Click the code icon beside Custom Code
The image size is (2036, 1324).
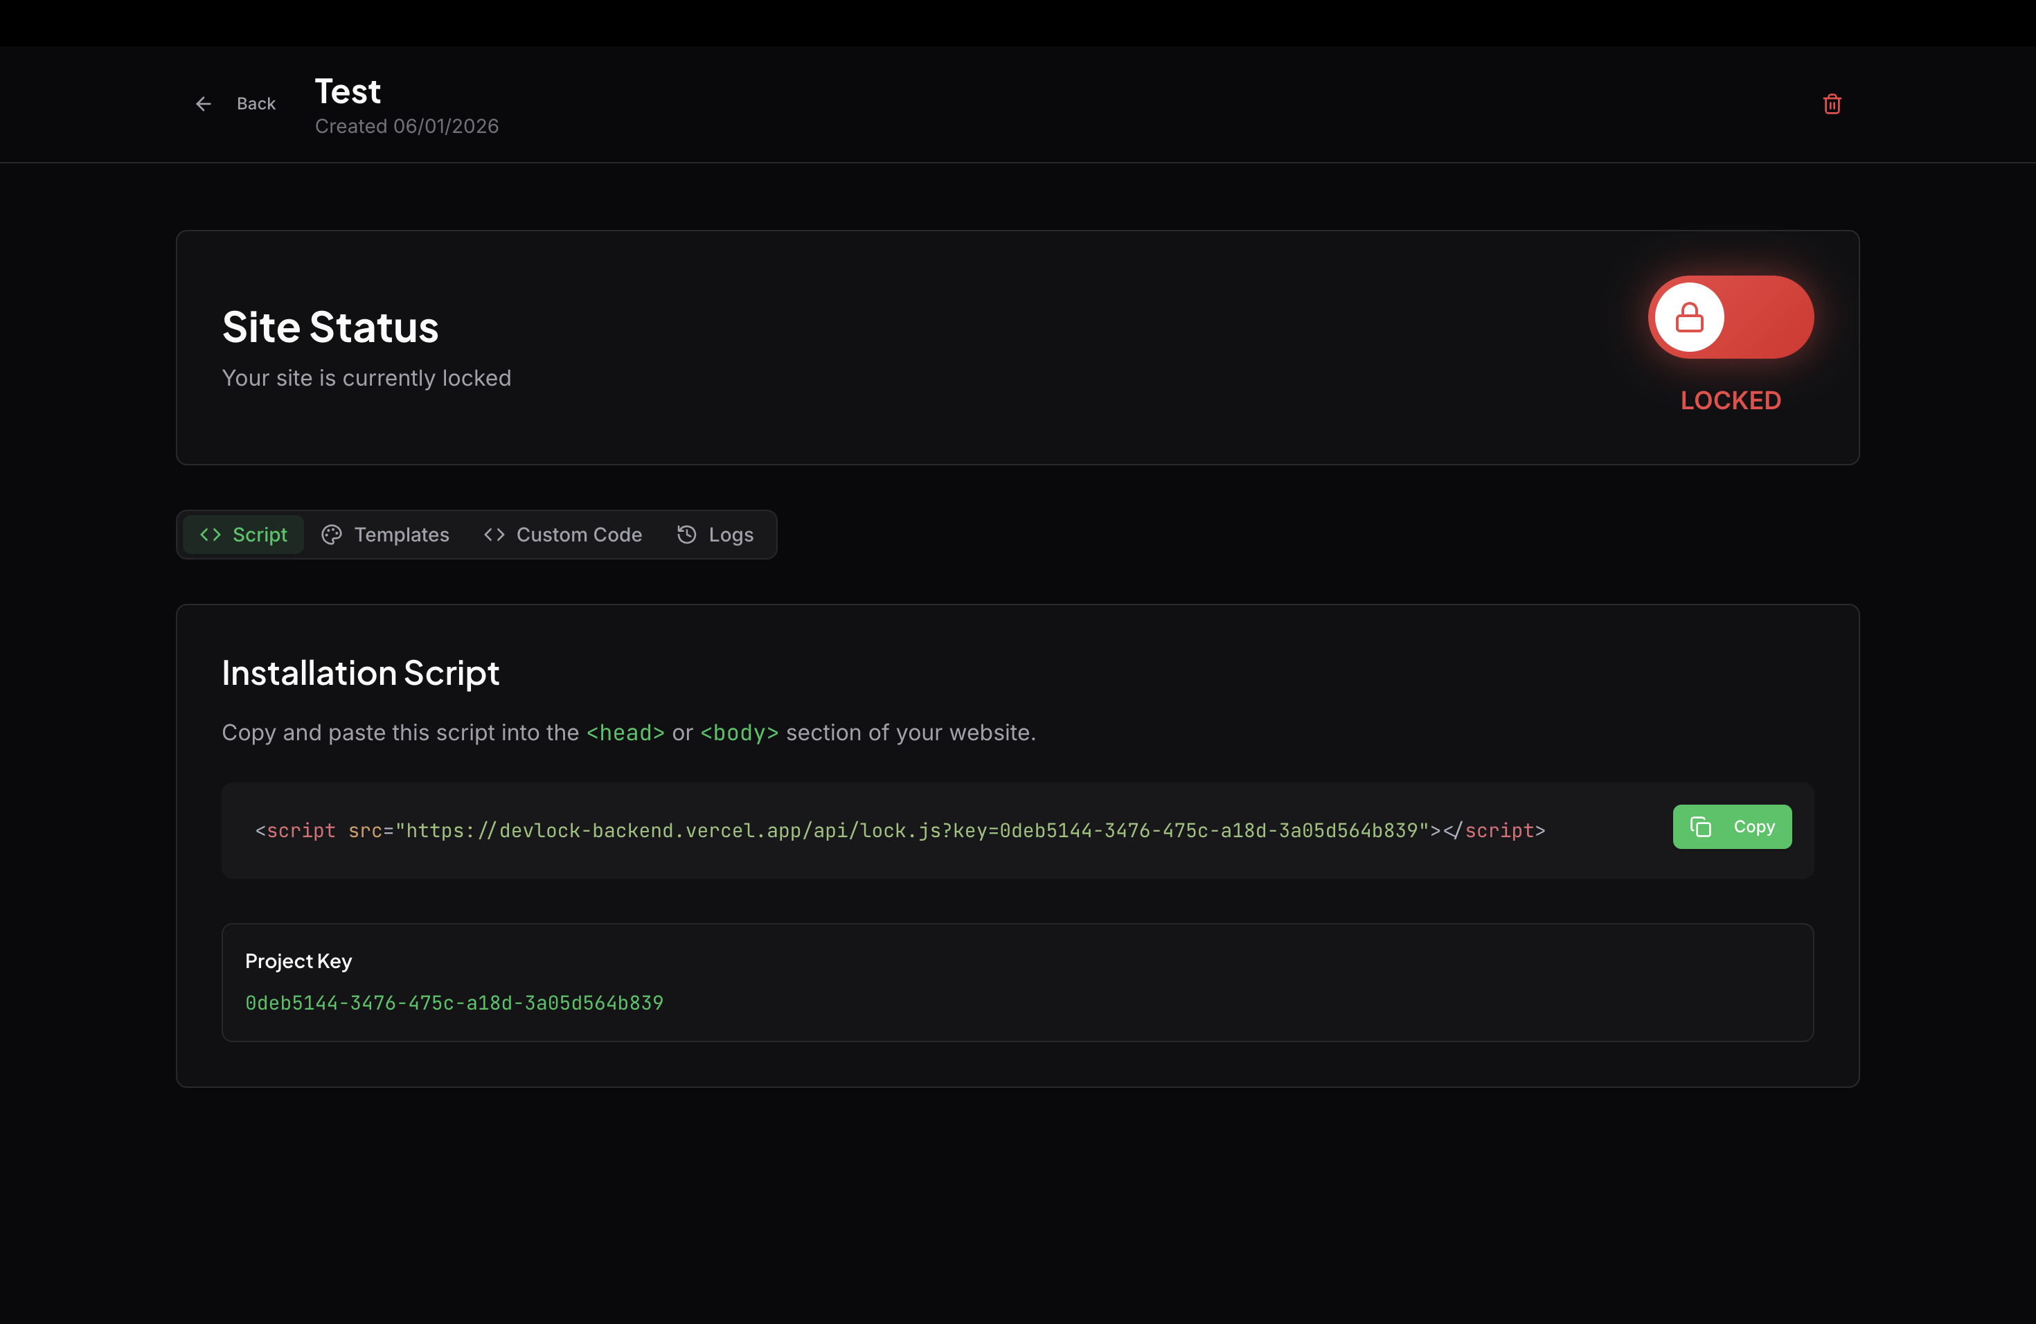tap(493, 535)
